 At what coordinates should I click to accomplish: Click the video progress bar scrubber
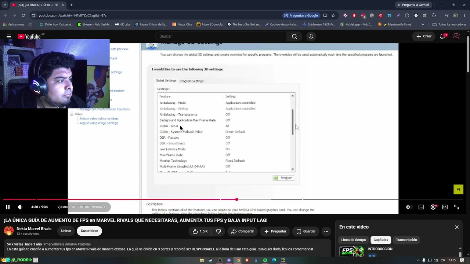(236, 199)
